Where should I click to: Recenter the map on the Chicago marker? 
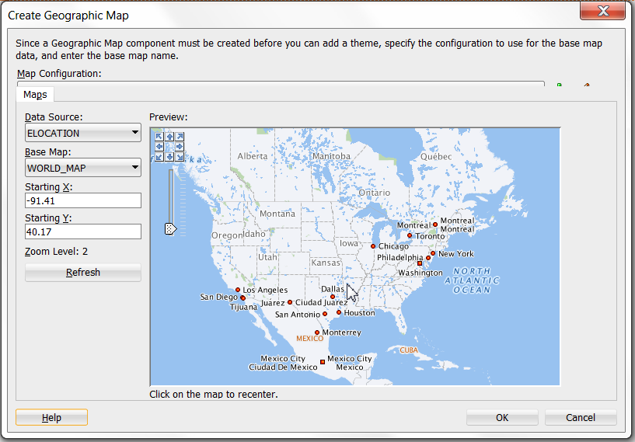click(x=373, y=246)
